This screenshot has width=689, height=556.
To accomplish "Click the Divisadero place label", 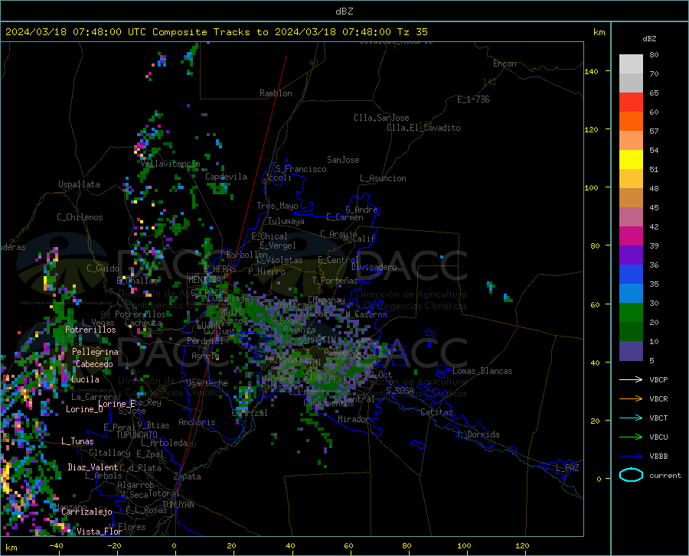I will click(x=374, y=267).
